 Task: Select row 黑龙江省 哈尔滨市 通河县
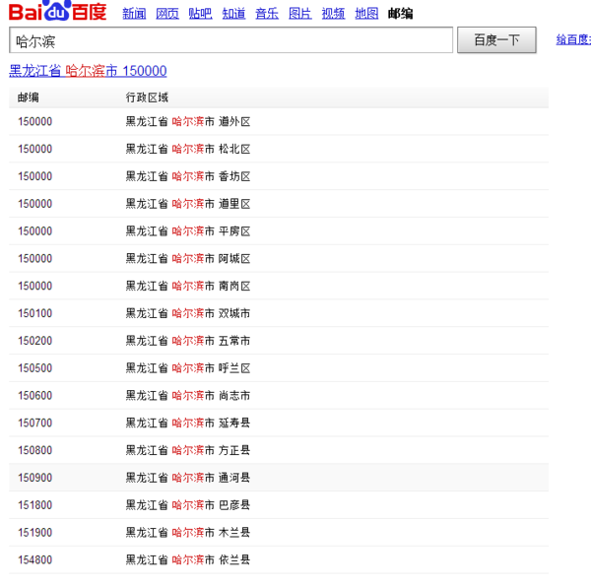click(279, 478)
